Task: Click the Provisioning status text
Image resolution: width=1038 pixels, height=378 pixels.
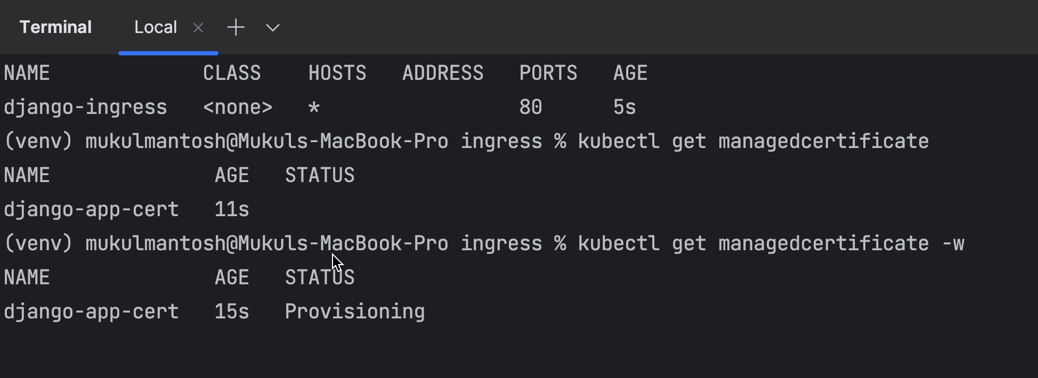Action: coord(355,312)
